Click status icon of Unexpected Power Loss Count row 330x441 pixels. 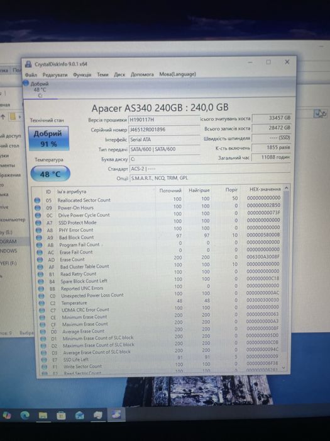[41, 296]
